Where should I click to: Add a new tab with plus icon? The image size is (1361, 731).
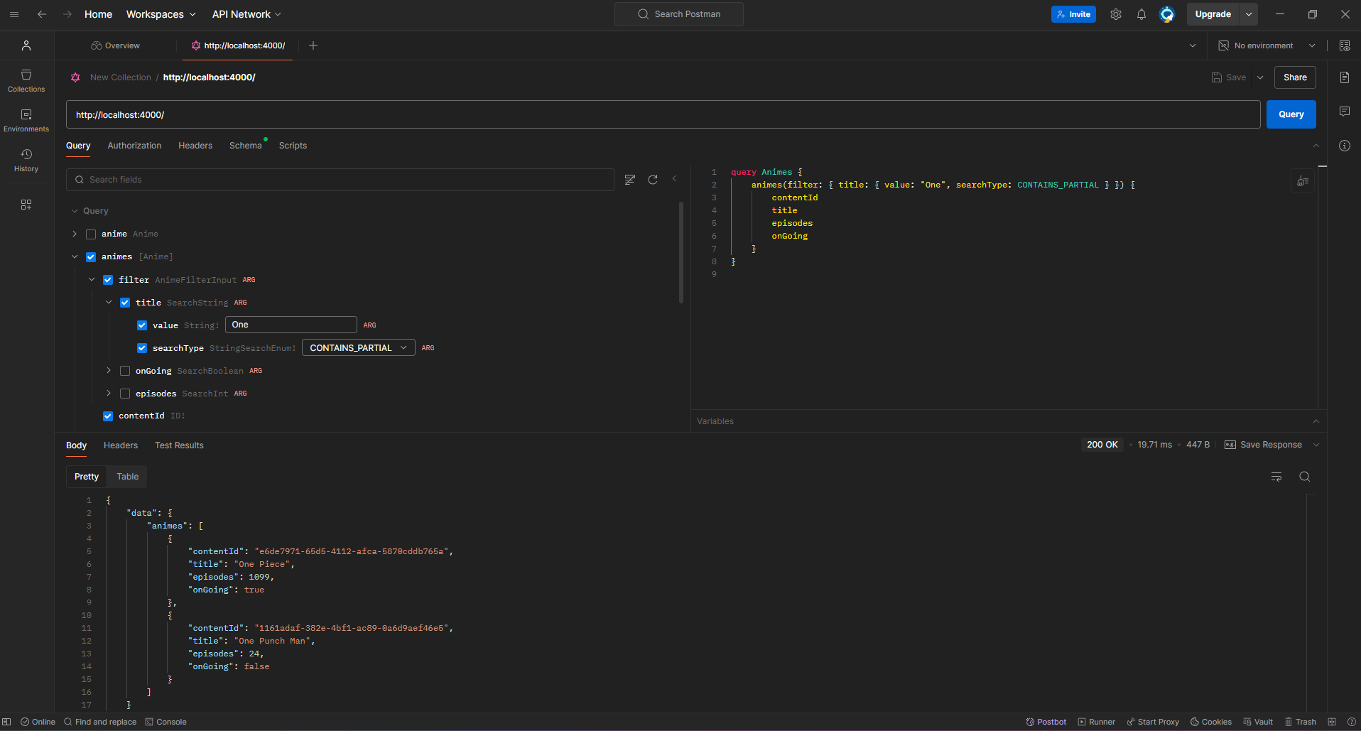click(x=313, y=45)
